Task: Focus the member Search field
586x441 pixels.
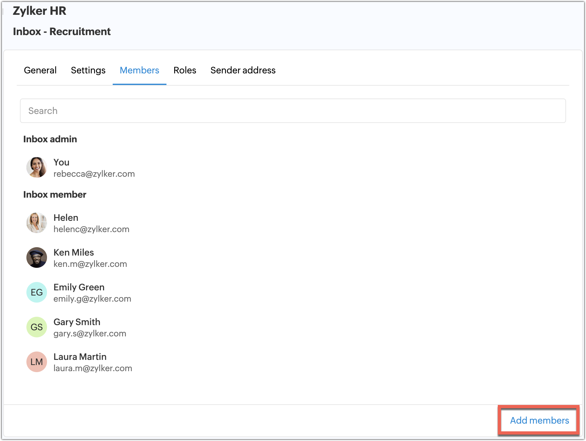Action: (293, 111)
